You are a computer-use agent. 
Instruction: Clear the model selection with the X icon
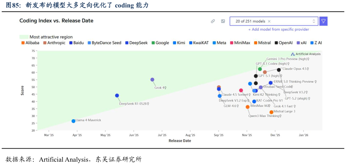click(x=269, y=21)
